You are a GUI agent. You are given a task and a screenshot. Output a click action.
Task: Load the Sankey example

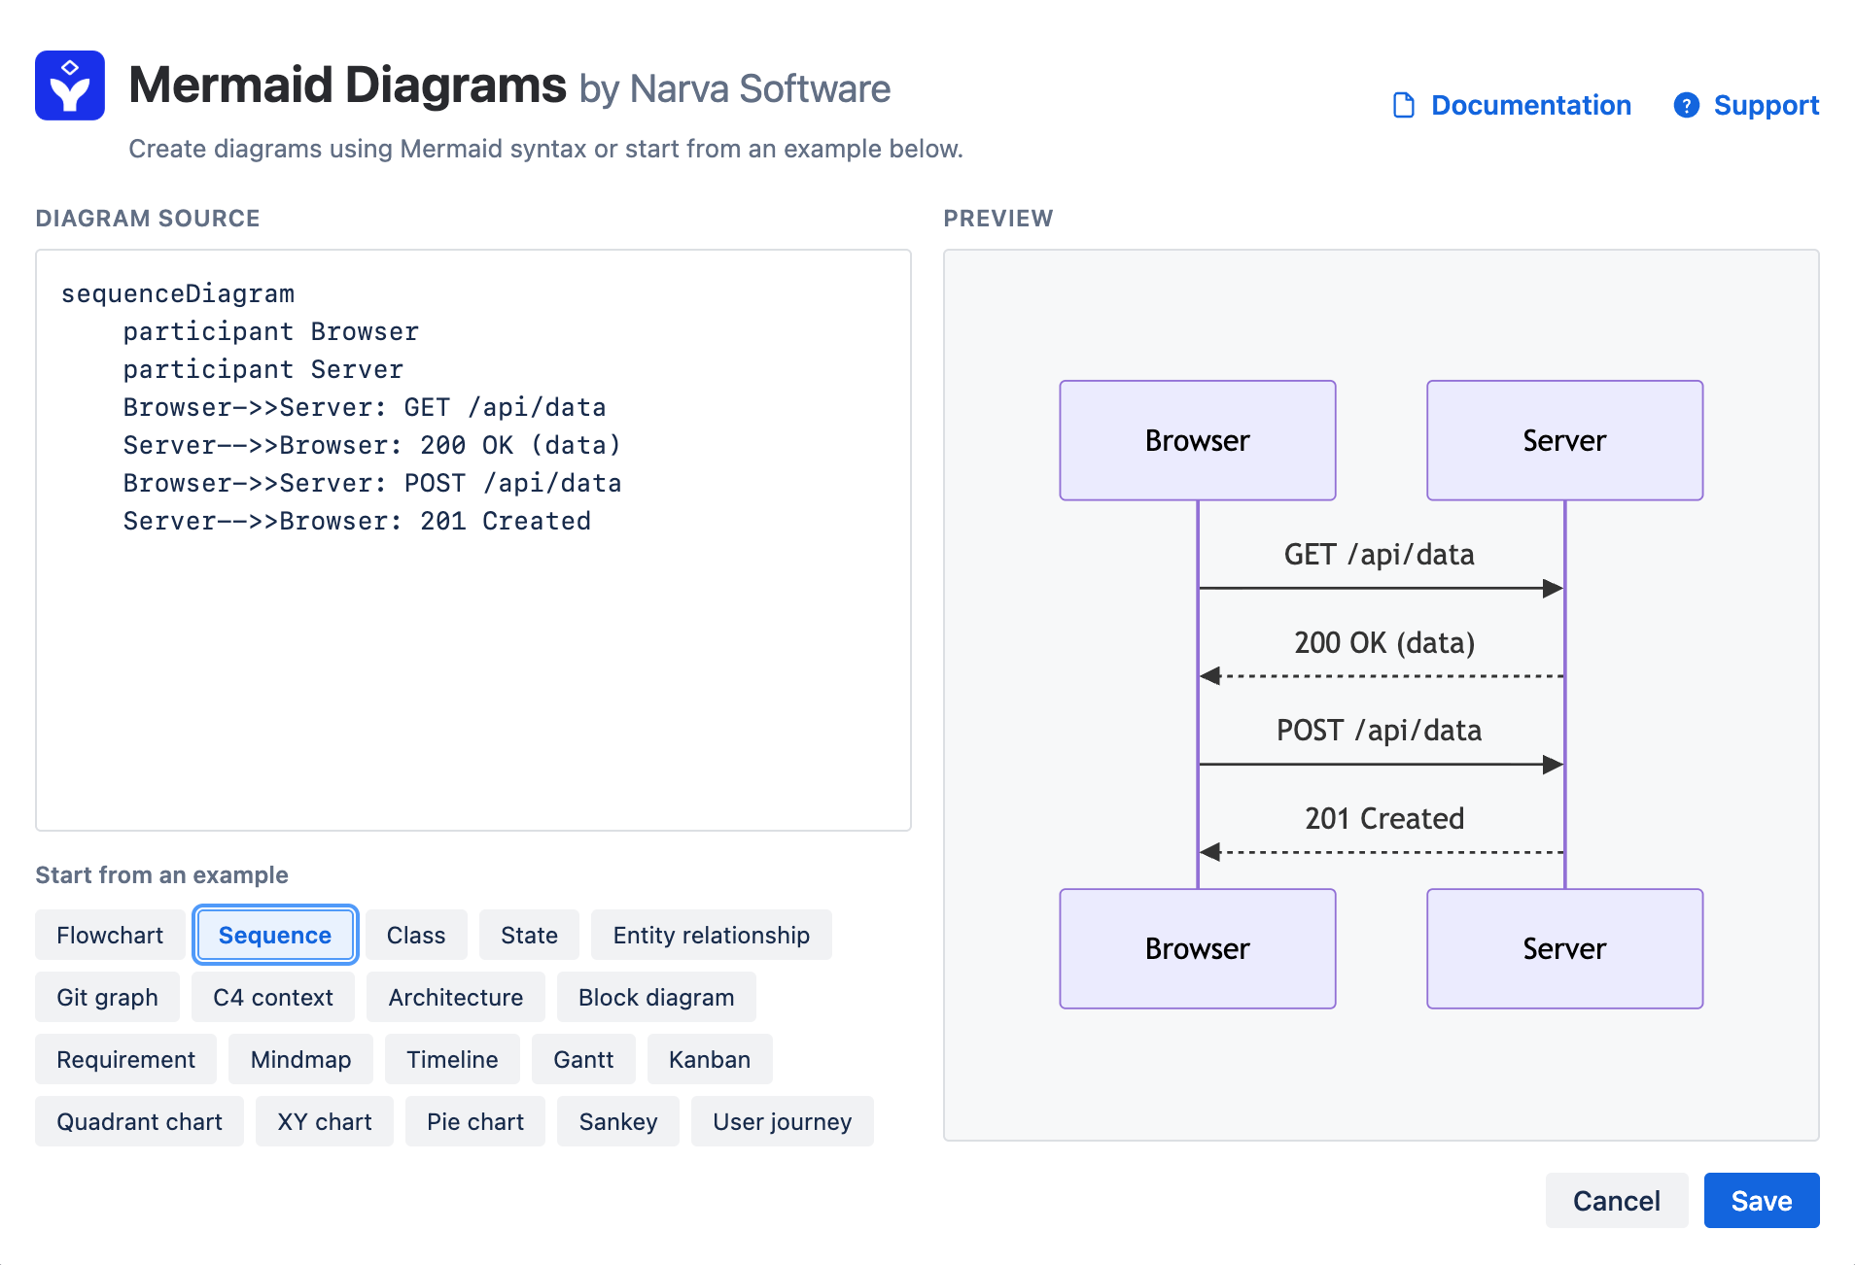pos(618,1121)
